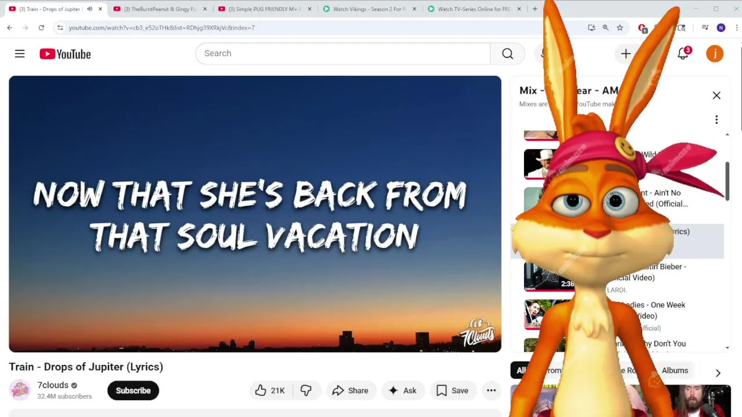Click the verified badge next to 7clouds
The image size is (742, 417).
point(74,385)
